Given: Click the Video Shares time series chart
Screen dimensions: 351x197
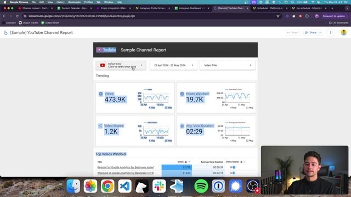Looking at the screenshot, I should pyautogui.click(x=155, y=131).
